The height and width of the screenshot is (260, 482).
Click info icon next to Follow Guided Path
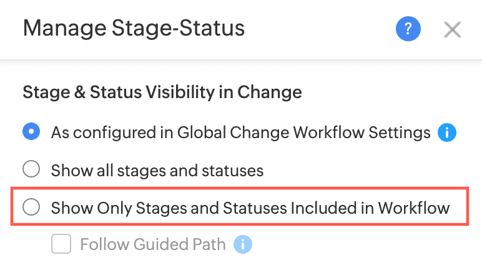(x=243, y=244)
